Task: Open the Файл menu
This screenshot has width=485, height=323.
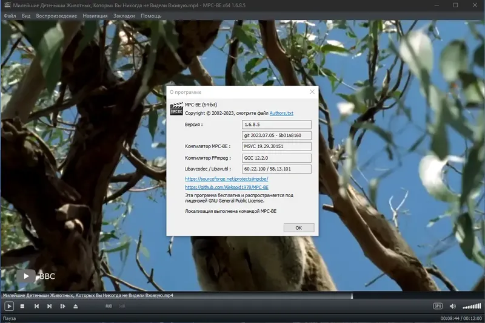Action: [10, 16]
